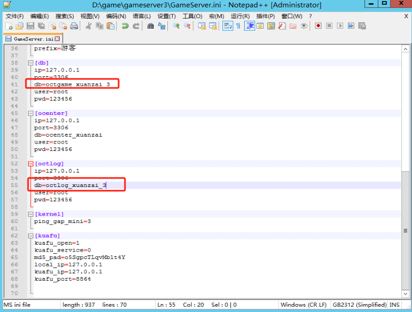Collapse the [ocenter] section fold marker
The image size is (412, 312).
pyautogui.click(x=31, y=113)
